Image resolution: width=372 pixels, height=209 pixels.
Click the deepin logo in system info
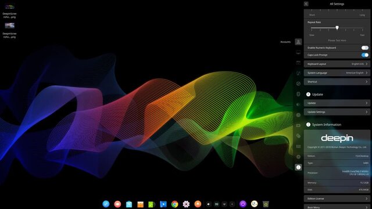point(337,138)
